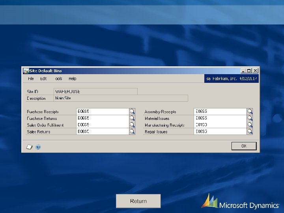Image resolution: width=284 pixels, height=213 pixels.
Task: Click the Purchase Receipts label
Action: click(x=43, y=112)
